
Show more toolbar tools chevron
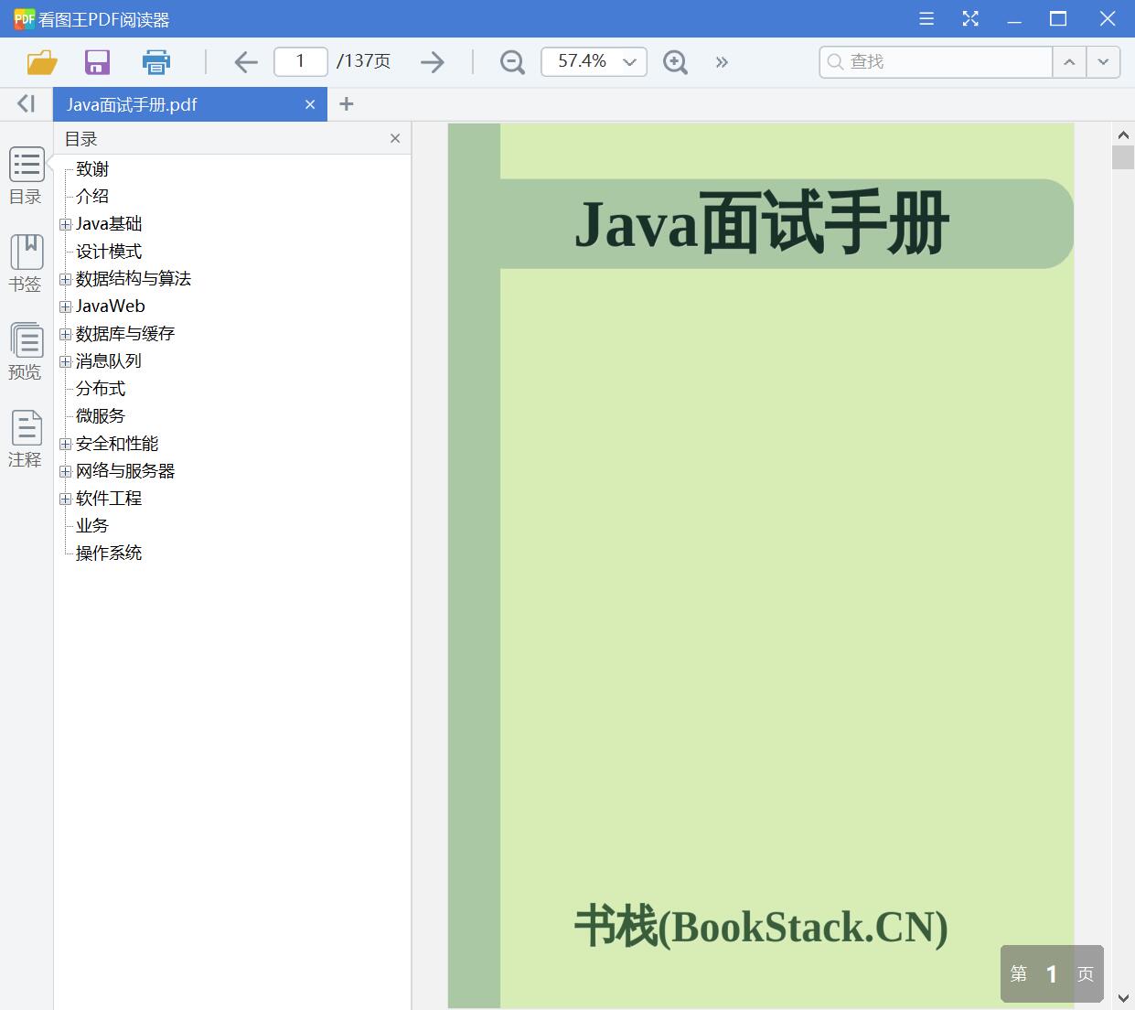tap(722, 61)
